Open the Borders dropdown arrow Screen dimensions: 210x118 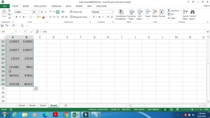coord(33,17)
